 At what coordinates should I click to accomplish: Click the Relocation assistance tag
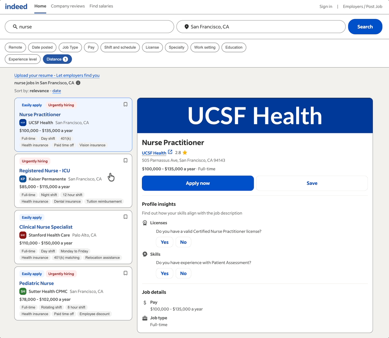[103, 257]
